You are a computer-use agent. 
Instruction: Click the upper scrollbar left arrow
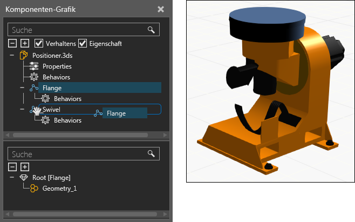7,135
